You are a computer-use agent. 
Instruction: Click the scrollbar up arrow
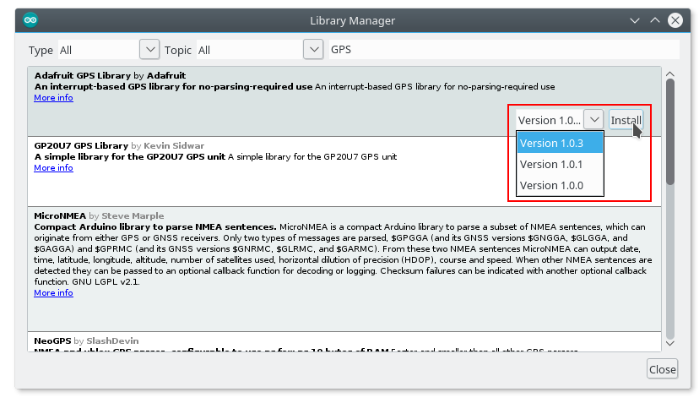pyautogui.click(x=671, y=73)
